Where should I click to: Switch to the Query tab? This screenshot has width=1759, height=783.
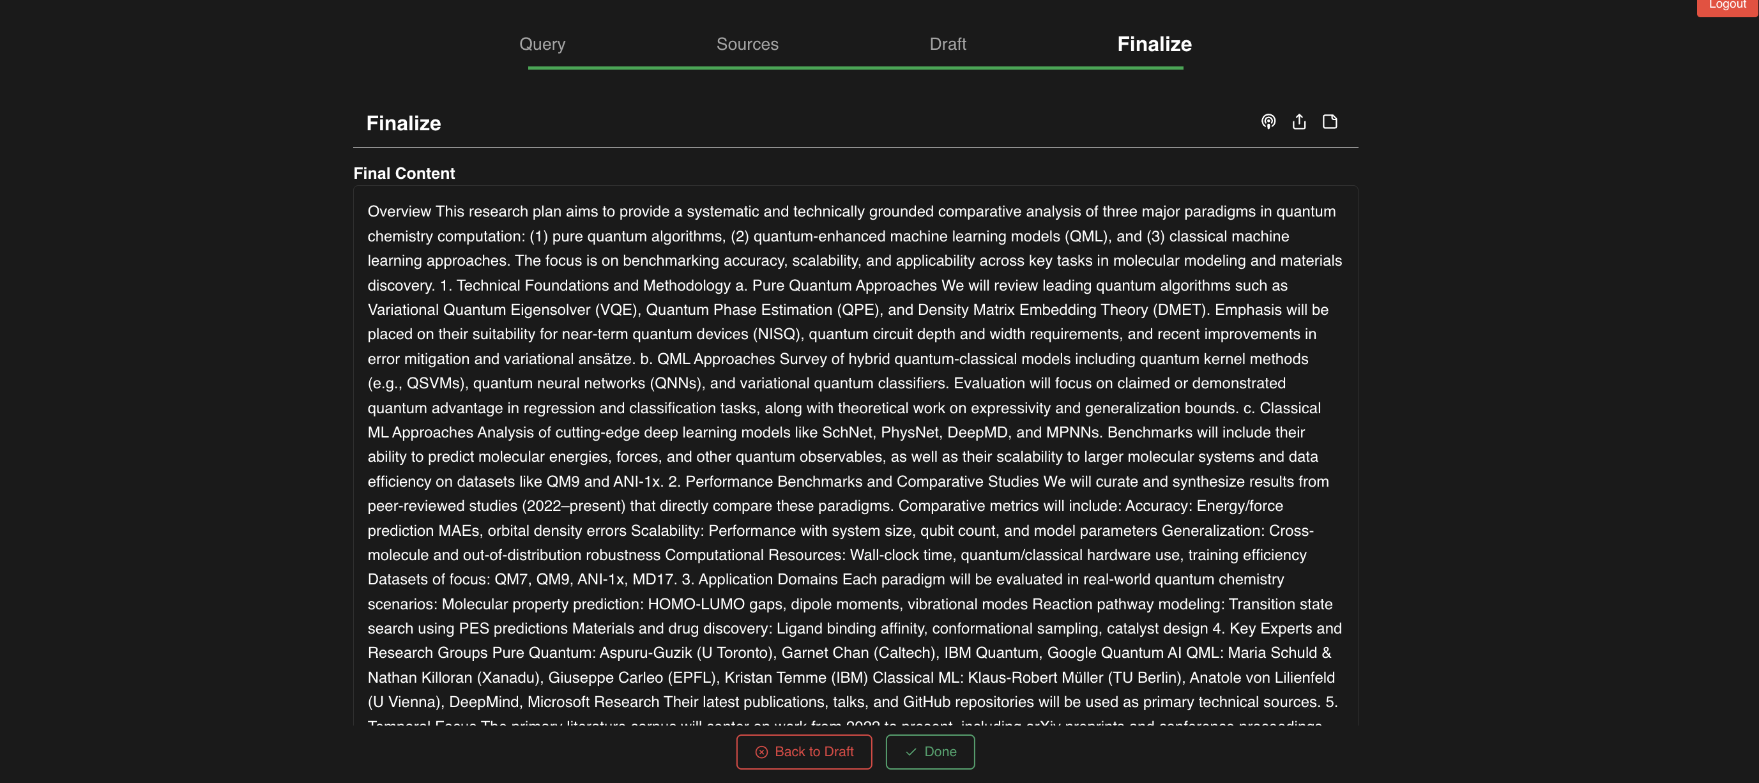[542, 44]
